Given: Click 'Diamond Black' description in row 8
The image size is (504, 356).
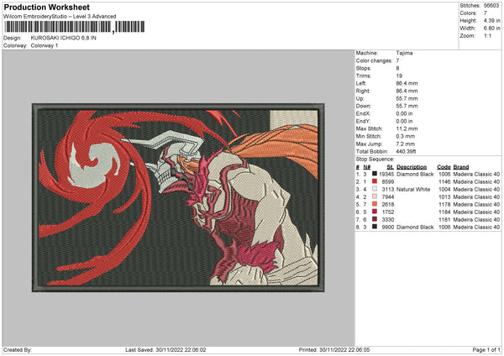Looking at the screenshot, I should 415,228.
